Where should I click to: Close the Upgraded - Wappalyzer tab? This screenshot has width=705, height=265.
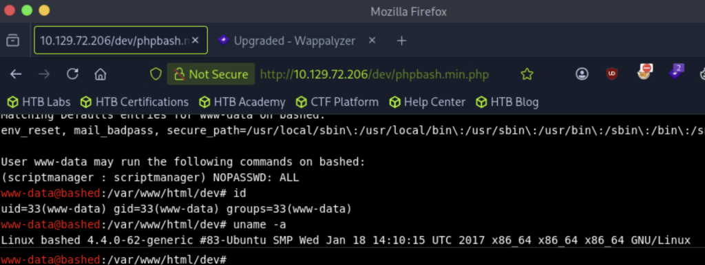pyautogui.click(x=372, y=41)
